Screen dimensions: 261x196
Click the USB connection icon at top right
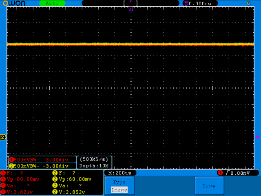click(248, 3)
